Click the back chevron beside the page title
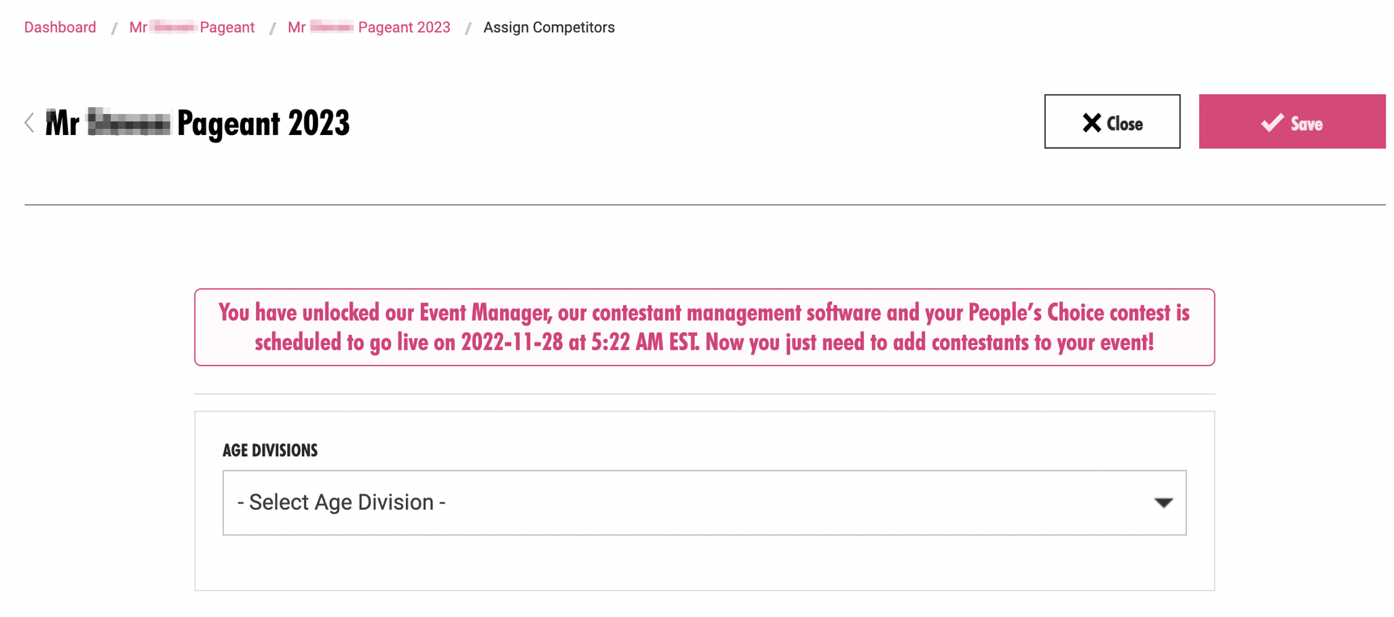This screenshot has height=617, width=1394. tap(29, 123)
